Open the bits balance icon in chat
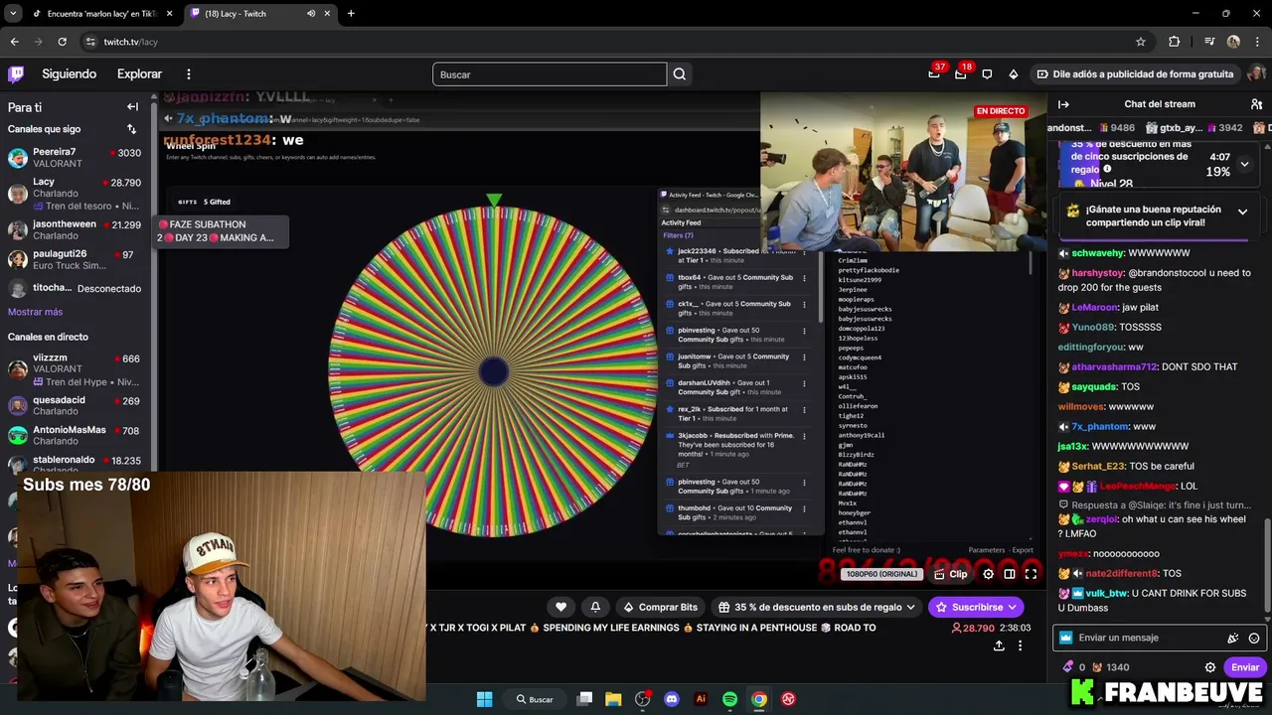This screenshot has height=715, width=1272. click(x=1071, y=667)
